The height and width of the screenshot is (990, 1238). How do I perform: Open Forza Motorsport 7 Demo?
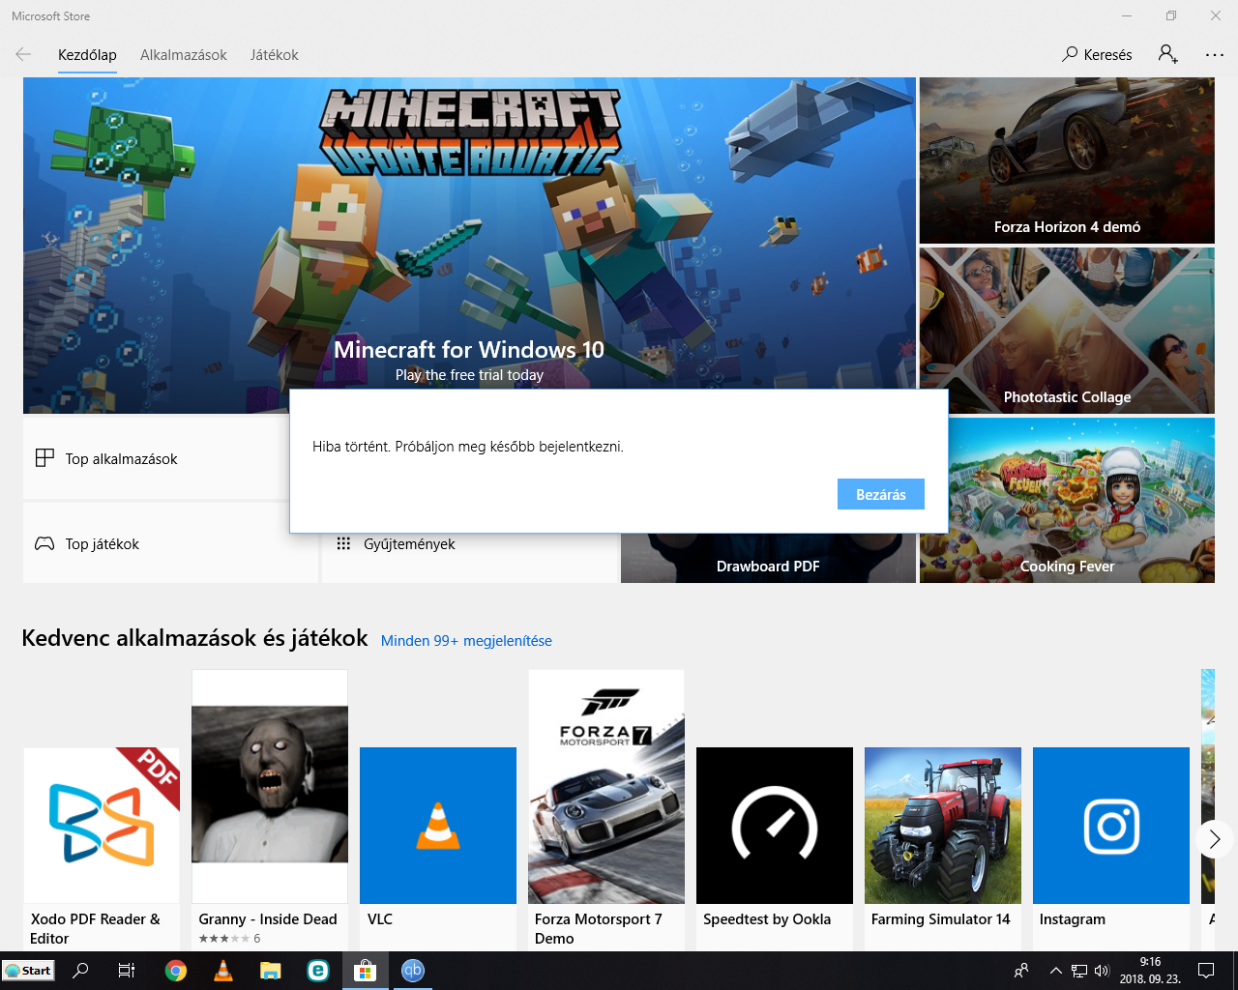(606, 809)
